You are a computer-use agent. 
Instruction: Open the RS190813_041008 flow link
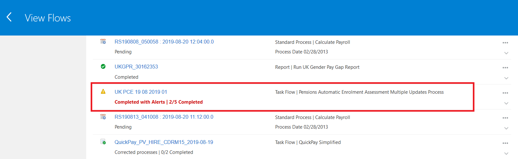[164, 117]
